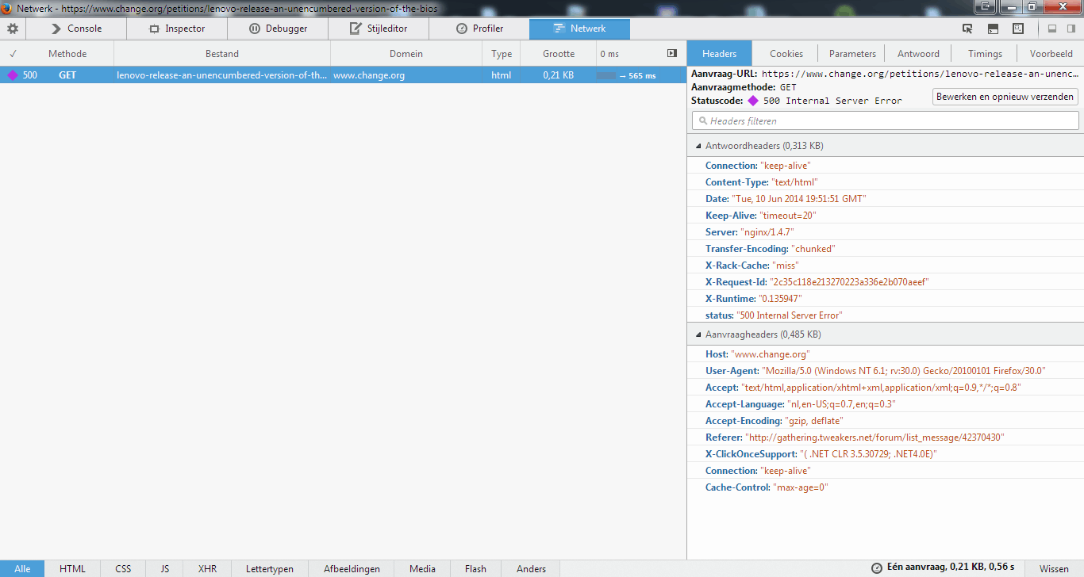Filter requests to Media
The width and height of the screenshot is (1084, 577).
pos(423,568)
